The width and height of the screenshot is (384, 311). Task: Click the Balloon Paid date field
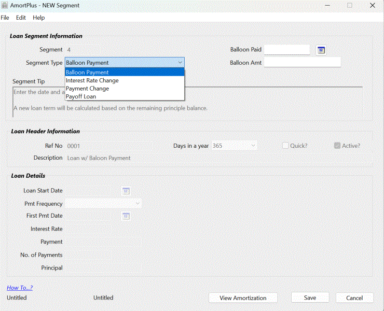coord(287,50)
